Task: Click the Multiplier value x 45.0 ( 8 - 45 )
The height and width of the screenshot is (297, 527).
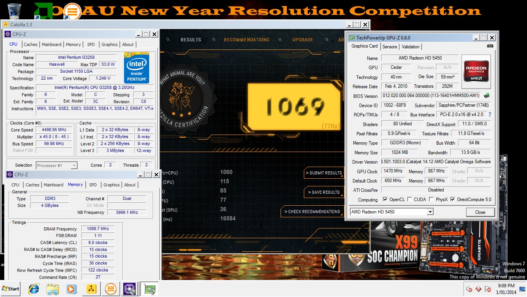Action: coord(54,137)
